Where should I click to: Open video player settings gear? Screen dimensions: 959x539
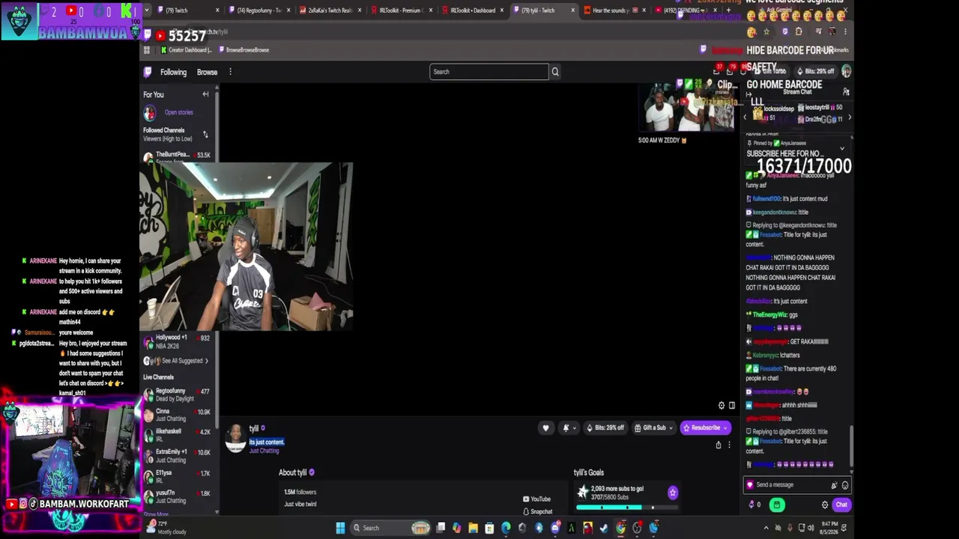click(721, 405)
